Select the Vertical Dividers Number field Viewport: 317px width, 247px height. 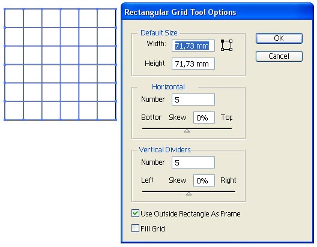pyautogui.click(x=193, y=162)
